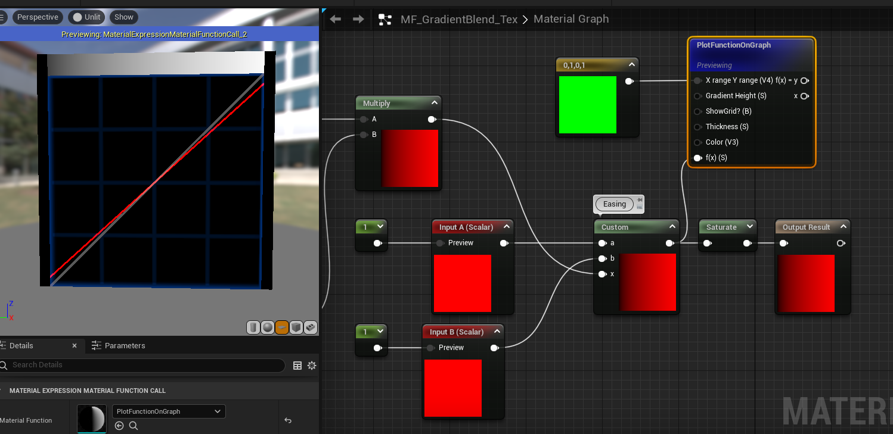893x434 pixels.
Task: Click the Custom node x input pin
Action: 603,274
